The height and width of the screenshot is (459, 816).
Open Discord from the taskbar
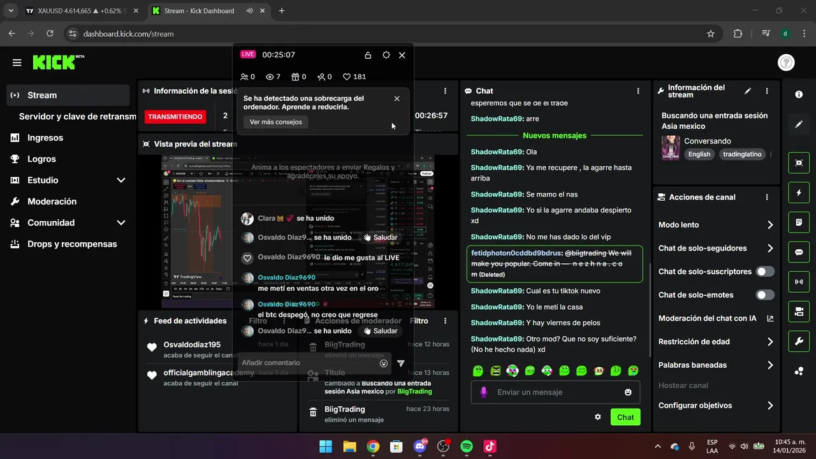pyautogui.click(x=420, y=446)
